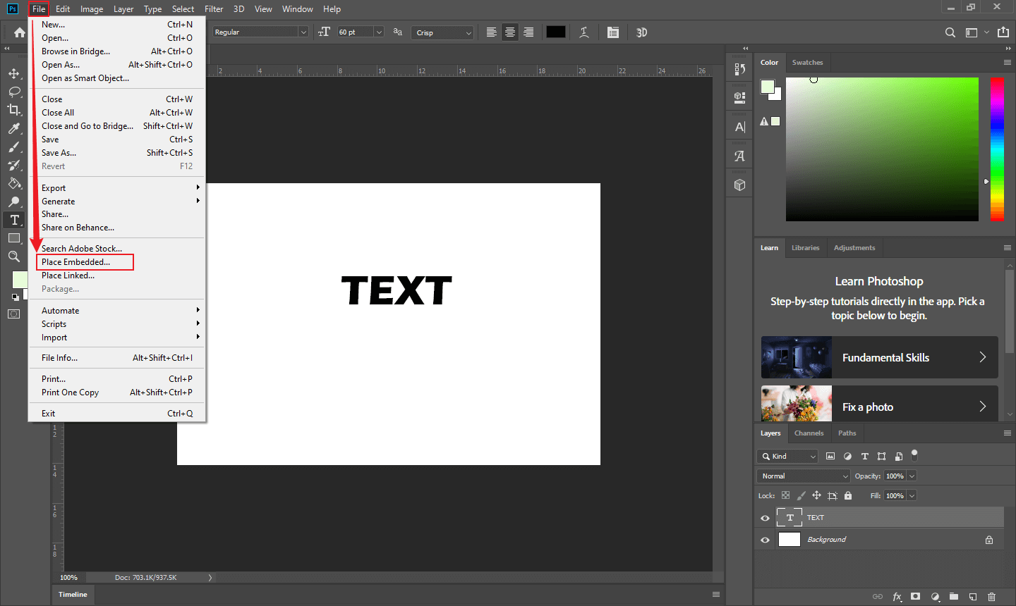Select the Paint Bucket tool
The height and width of the screenshot is (606, 1016).
(14, 183)
